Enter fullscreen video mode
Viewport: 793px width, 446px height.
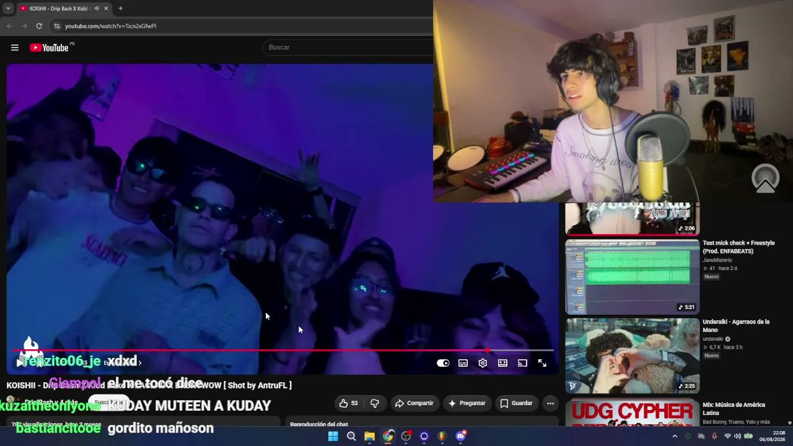[x=542, y=363]
